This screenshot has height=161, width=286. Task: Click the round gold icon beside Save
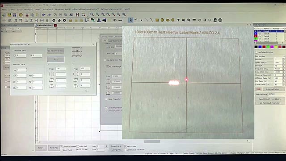coord(21,15)
